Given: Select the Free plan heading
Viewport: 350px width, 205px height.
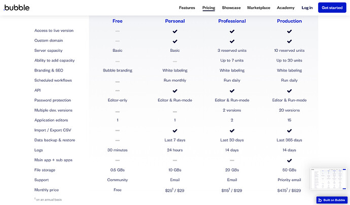Looking at the screenshot, I should click(x=117, y=21).
